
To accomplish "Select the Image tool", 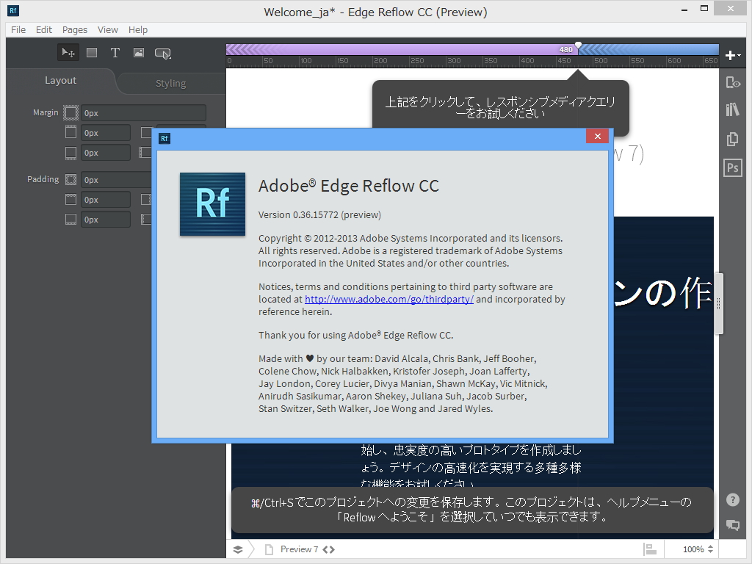I will [x=139, y=52].
